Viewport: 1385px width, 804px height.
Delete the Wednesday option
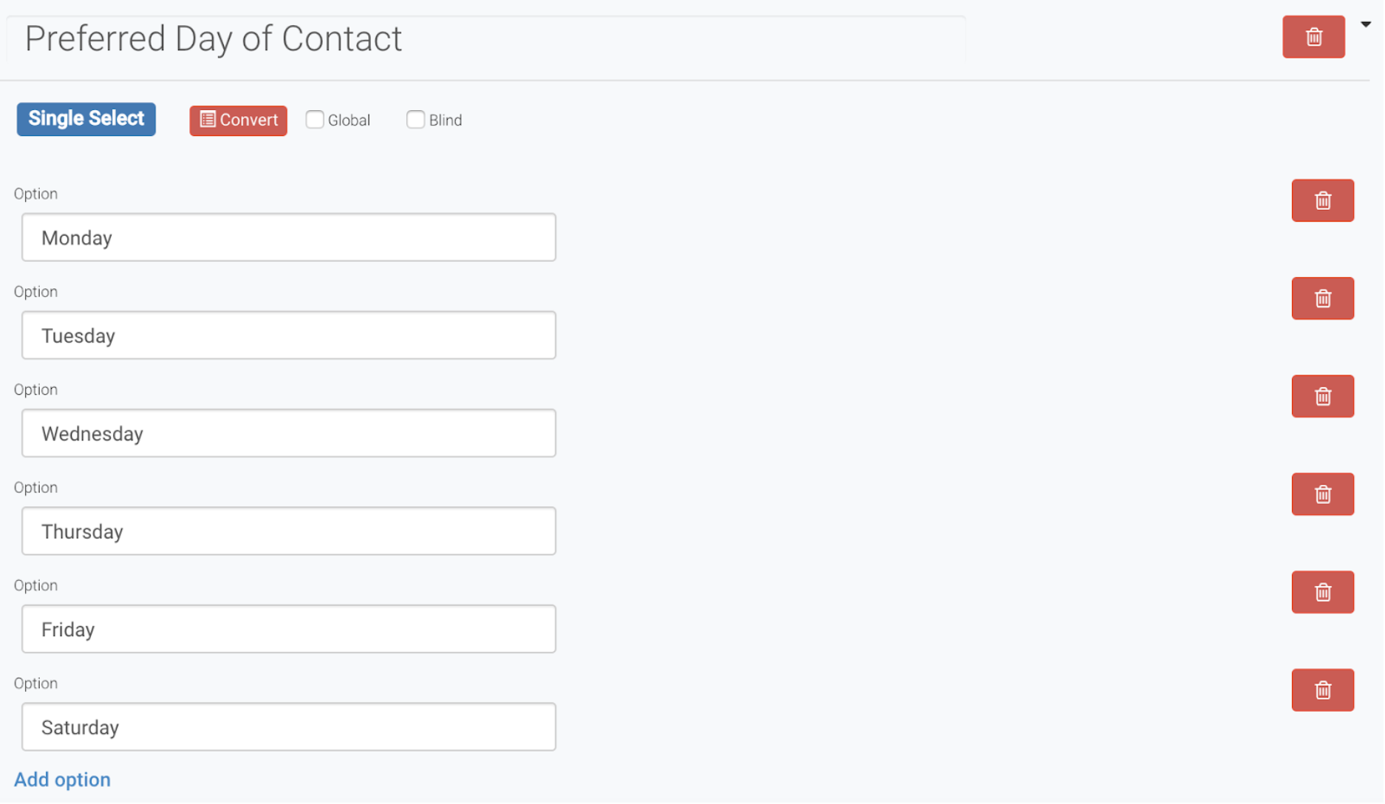click(1321, 397)
